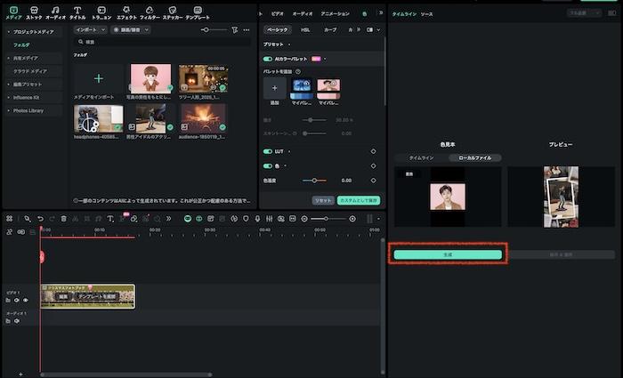
Task: Select the タイムライン tab under 色見本
Action: pos(421,157)
